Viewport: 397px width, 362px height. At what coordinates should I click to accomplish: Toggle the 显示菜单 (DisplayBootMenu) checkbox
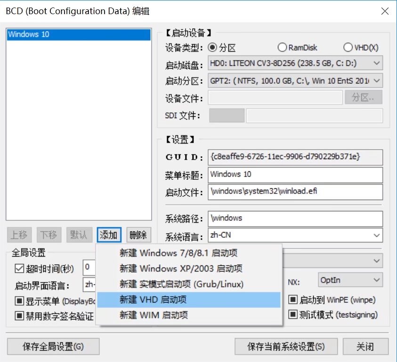[x=19, y=301]
